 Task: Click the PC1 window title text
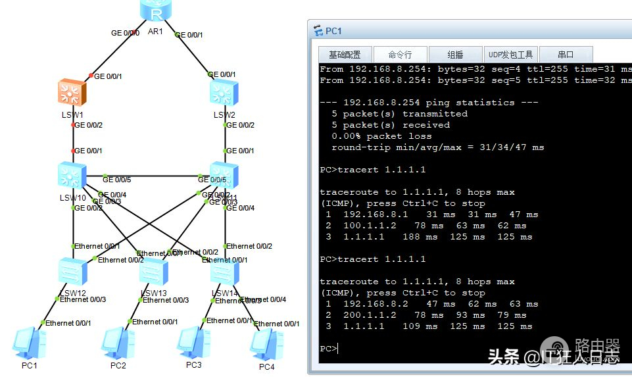(333, 31)
